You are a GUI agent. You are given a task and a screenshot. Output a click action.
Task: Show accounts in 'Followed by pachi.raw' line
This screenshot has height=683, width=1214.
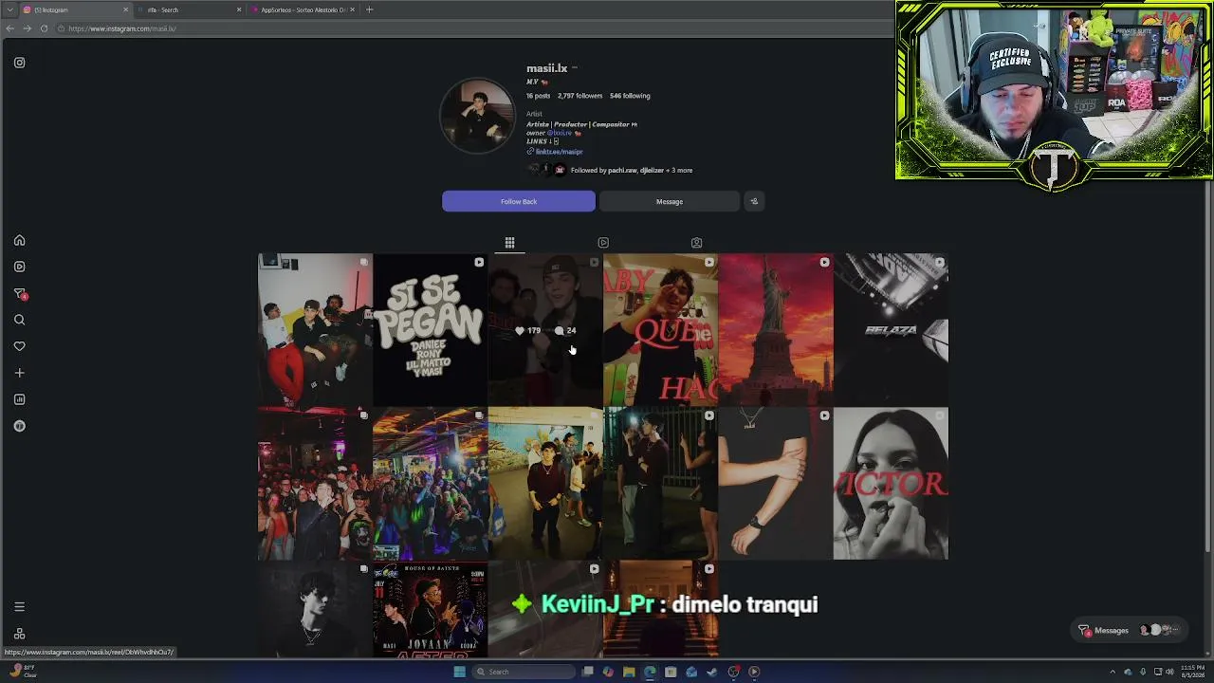click(632, 171)
